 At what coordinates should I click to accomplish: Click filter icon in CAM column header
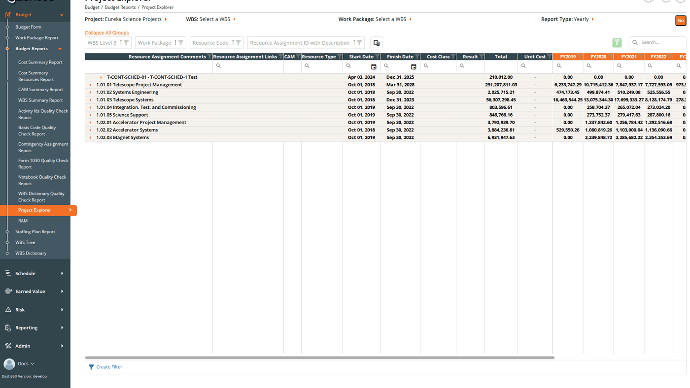click(x=298, y=57)
